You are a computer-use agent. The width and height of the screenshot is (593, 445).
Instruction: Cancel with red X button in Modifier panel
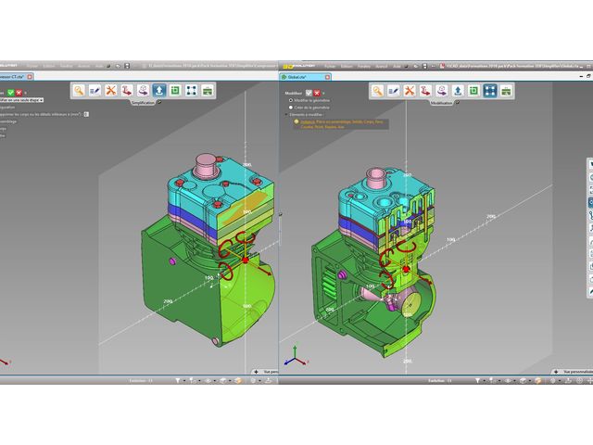pyautogui.click(x=318, y=92)
